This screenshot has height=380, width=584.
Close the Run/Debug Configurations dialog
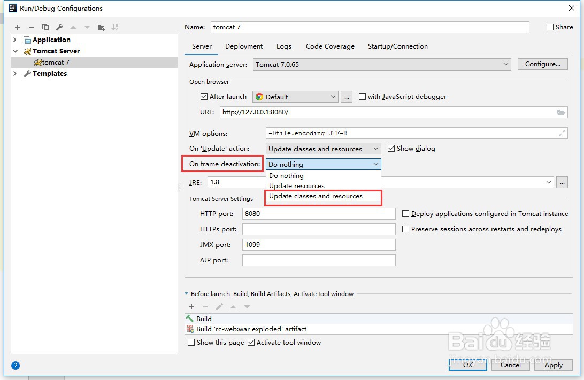click(x=572, y=8)
